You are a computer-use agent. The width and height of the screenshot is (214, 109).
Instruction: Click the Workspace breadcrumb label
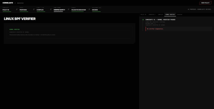point(20,3)
